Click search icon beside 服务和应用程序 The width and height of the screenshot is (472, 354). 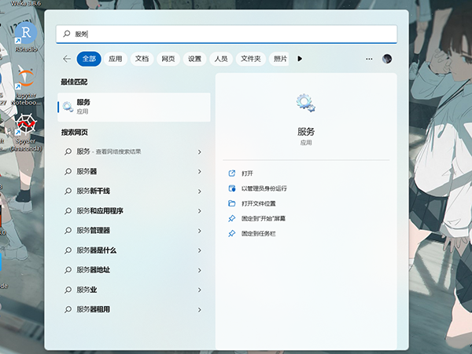click(x=68, y=211)
